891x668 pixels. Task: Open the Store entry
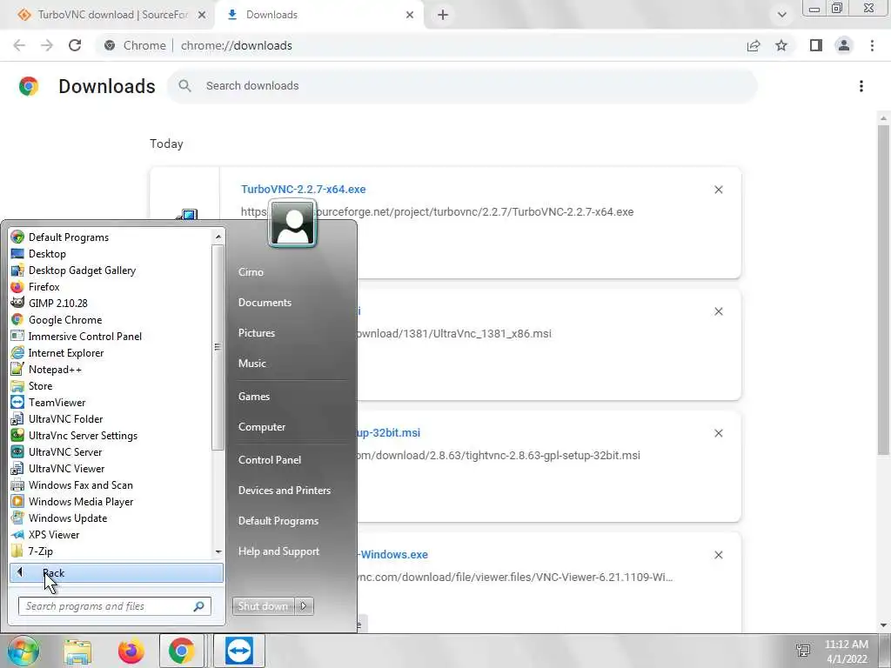[40, 385]
